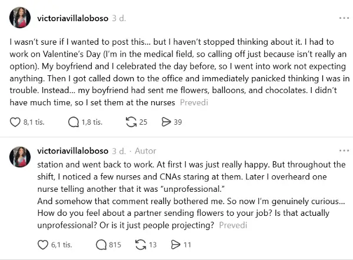Share the second post via send icon
Image resolution: width=353 pixels, height=260 pixels.
175,245
